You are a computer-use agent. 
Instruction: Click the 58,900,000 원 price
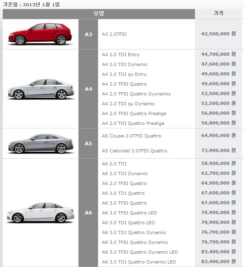[219, 163]
